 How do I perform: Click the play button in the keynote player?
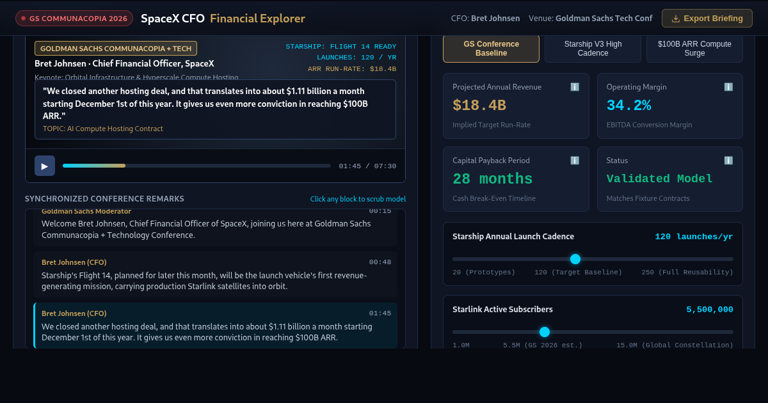point(45,166)
